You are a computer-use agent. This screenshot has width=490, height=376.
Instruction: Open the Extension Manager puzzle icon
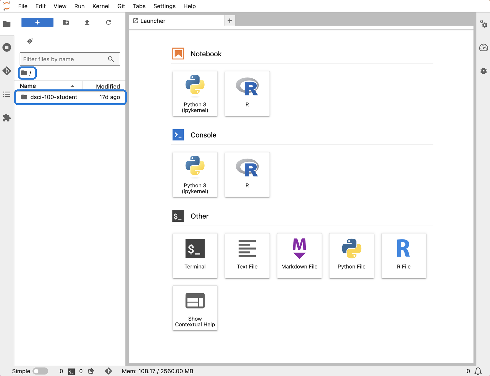coord(7,118)
